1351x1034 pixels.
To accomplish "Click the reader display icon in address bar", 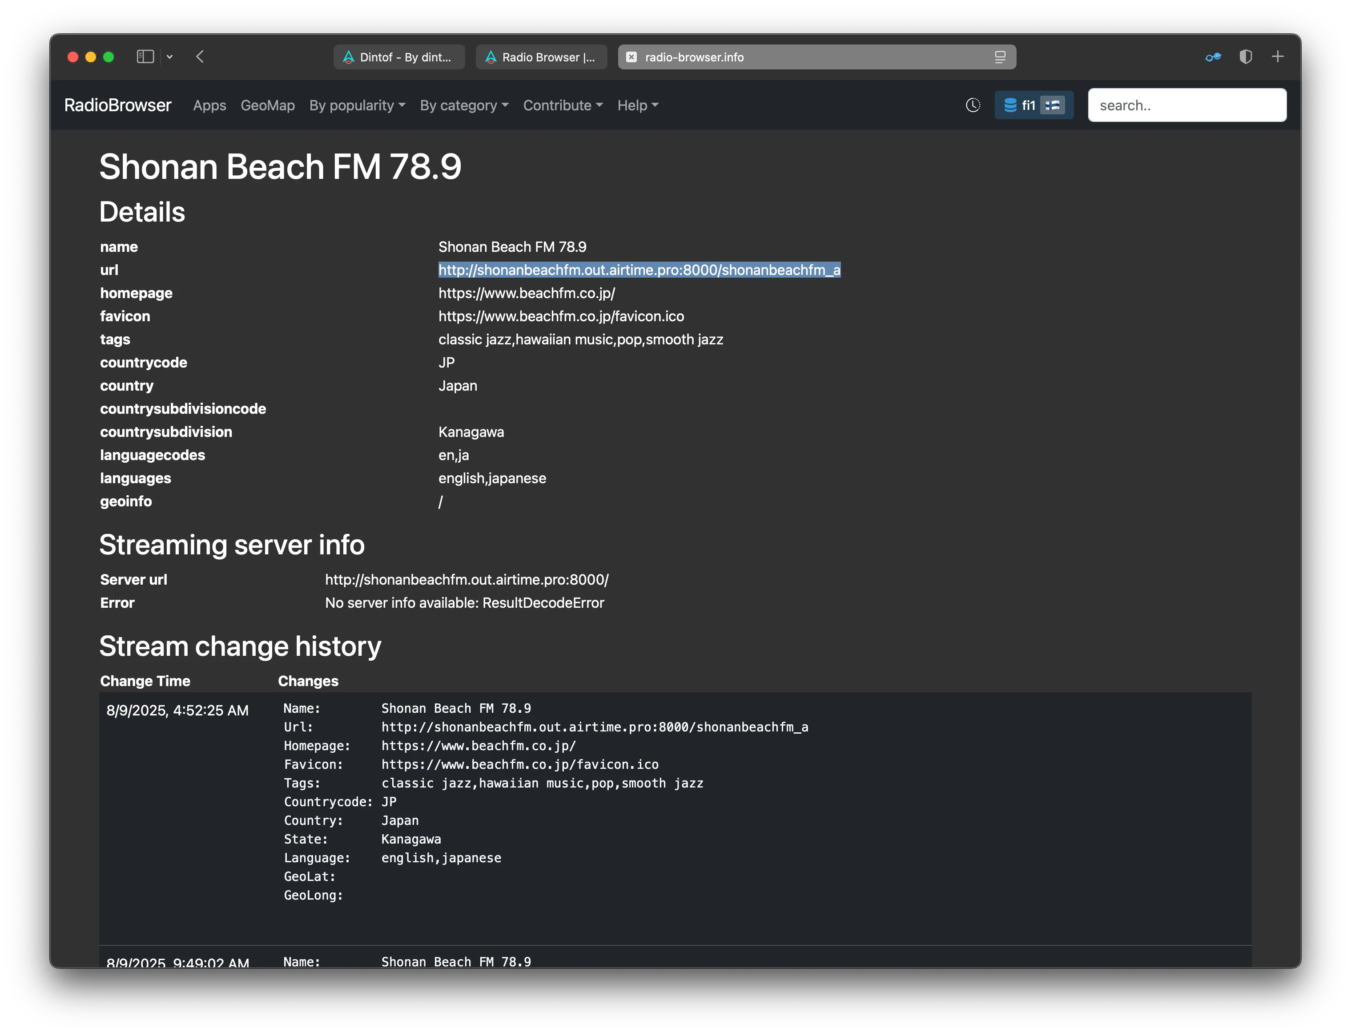I will (1001, 57).
